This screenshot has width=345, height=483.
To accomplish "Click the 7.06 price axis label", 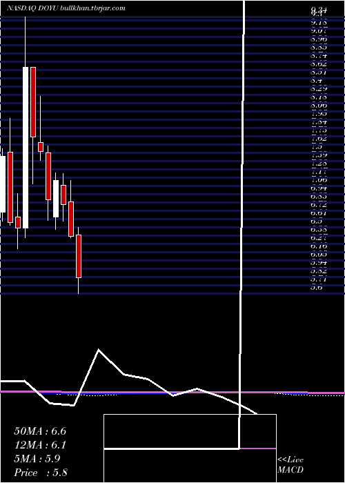I will coord(319,180).
